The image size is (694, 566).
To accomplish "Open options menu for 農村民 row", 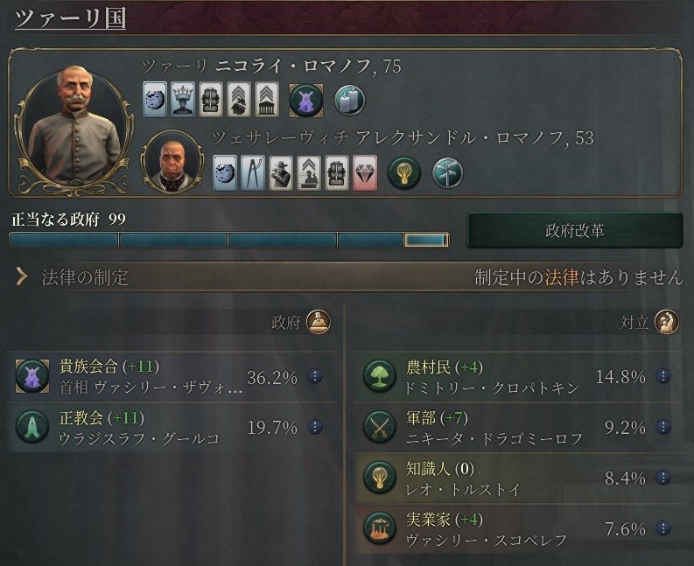I will tap(663, 376).
